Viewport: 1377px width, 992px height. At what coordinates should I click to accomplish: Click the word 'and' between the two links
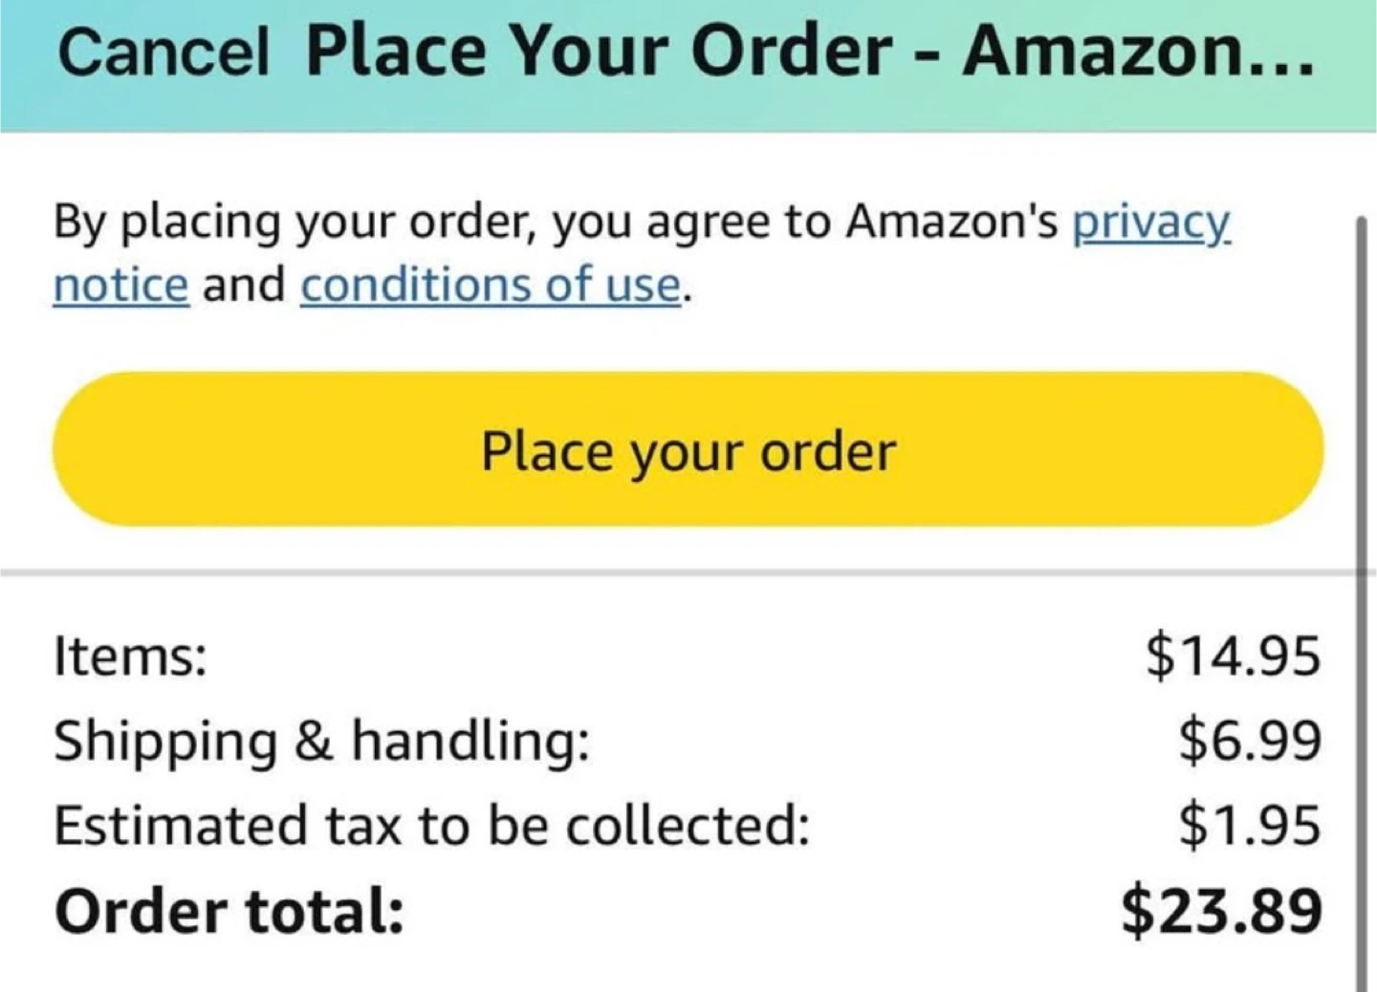click(x=244, y=285)
